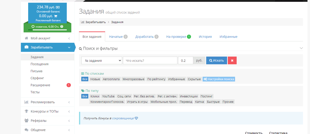Toggle the По рейтингу list filter
Viewport: 310px width, 134px height.
coord(156,79)
